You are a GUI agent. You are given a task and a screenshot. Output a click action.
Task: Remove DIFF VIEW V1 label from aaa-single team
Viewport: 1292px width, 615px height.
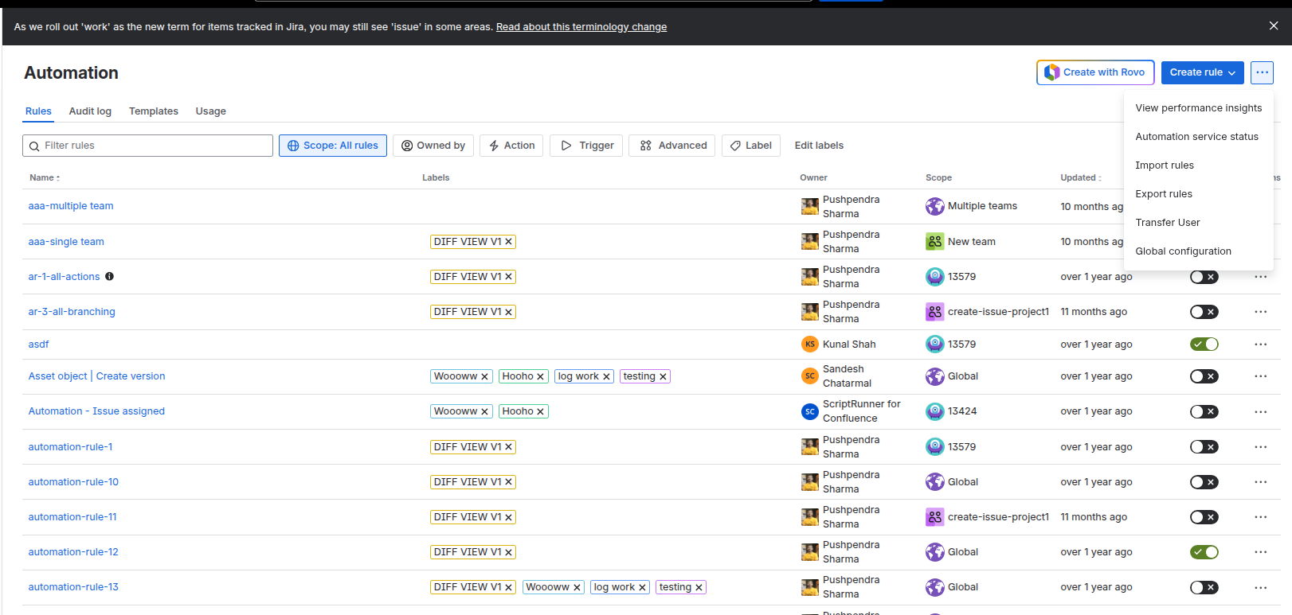point(508,242)
